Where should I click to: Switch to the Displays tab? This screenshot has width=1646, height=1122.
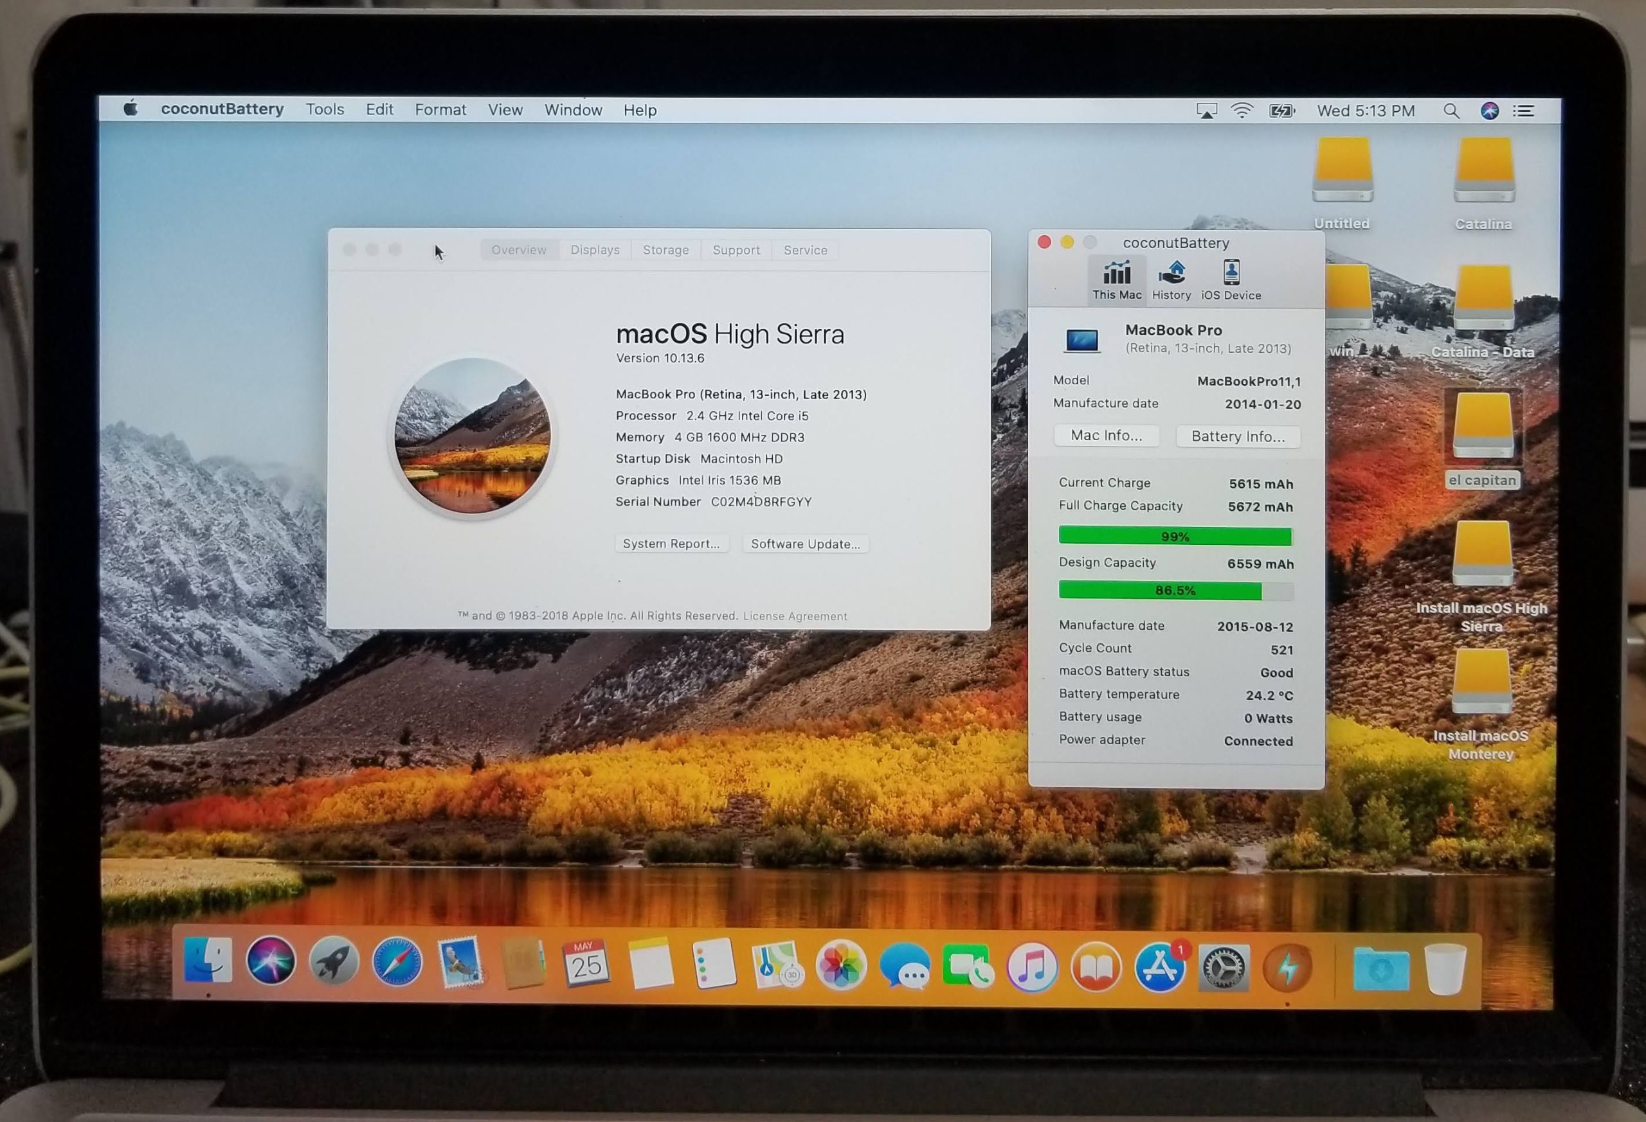pyautogui.click(x=595, y=250)
